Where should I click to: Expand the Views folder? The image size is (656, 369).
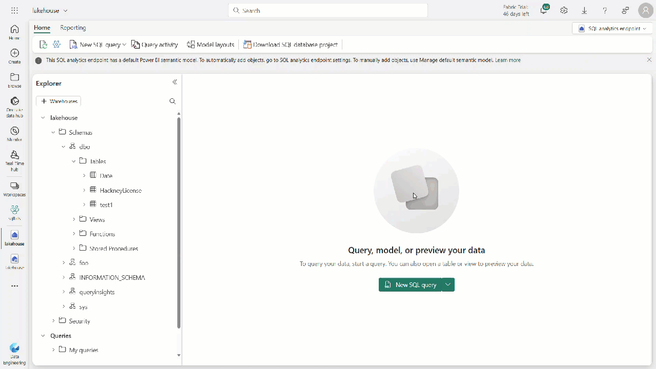click(74, 219)
